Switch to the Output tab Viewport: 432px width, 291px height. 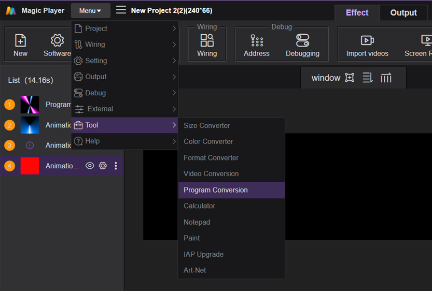403,12
